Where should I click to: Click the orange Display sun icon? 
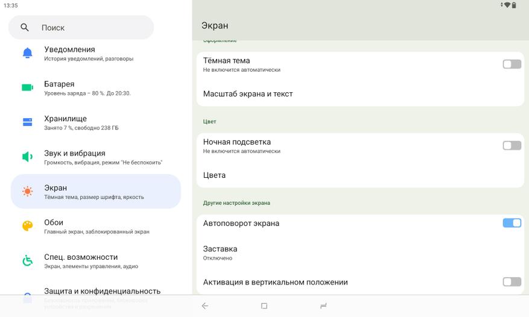[x=27, y=192]
